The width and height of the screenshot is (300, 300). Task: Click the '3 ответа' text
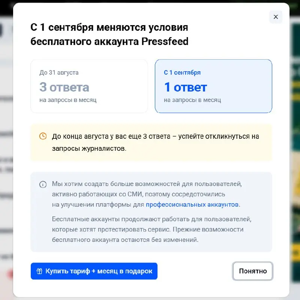pos(64,87)
